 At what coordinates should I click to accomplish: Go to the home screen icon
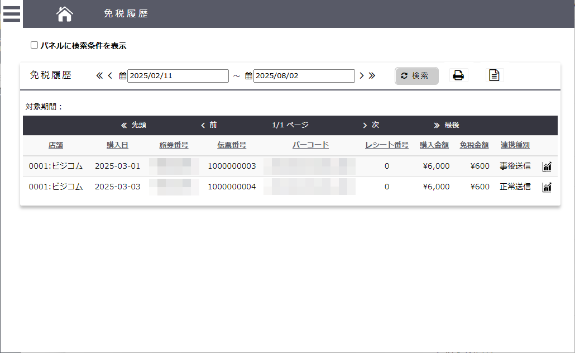(65, 14)
